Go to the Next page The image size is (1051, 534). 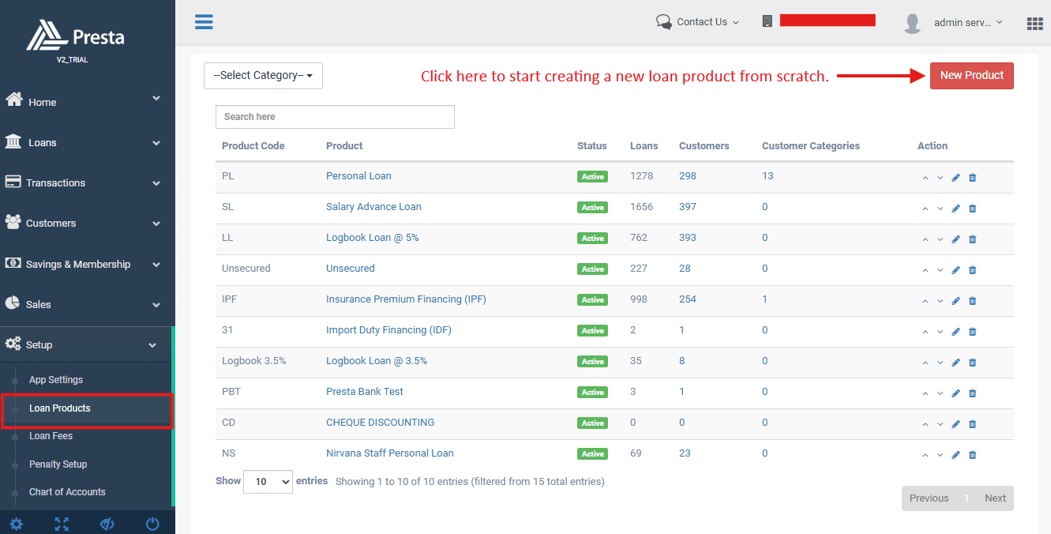[x=995, y=498]
